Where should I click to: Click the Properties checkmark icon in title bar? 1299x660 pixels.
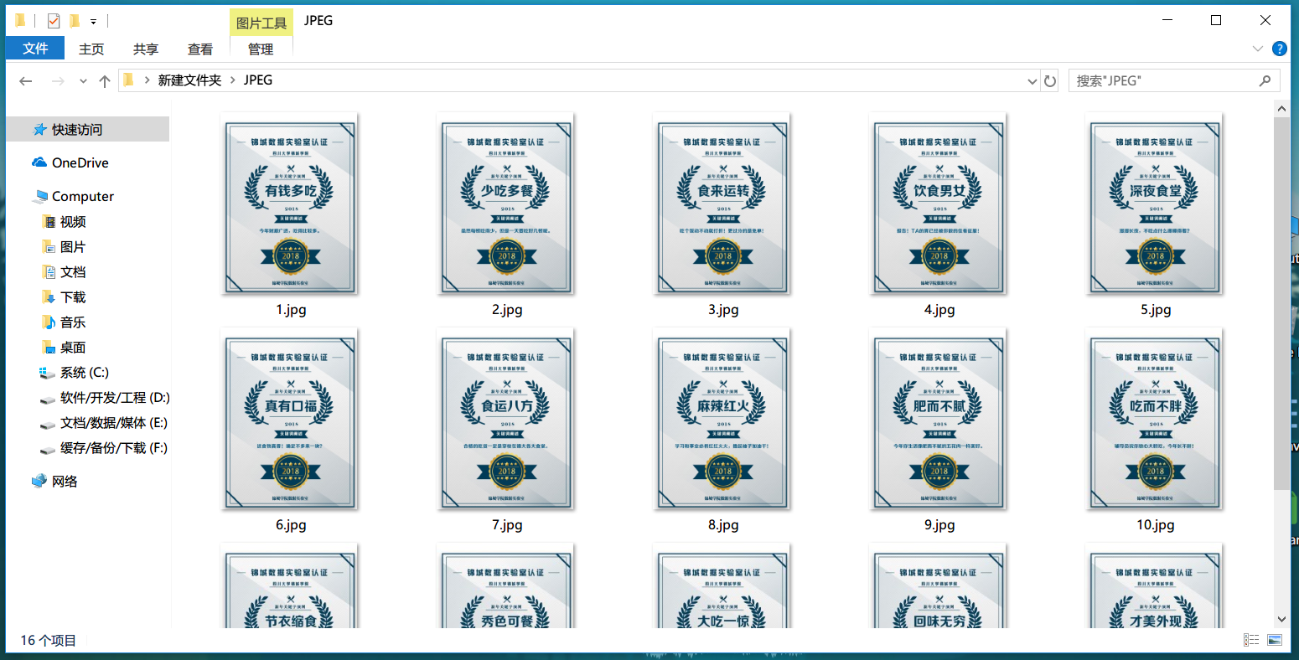click(x=54, y=21)
